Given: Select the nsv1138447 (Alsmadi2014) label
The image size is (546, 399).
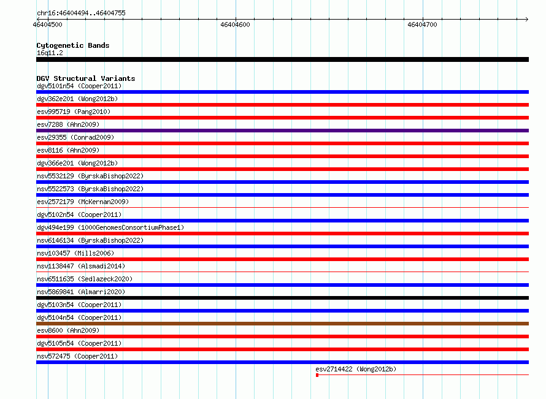Looking at the screenshot, I should [x=81, y=266].
